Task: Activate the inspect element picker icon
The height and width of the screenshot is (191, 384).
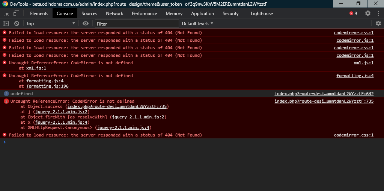Action: pyautogui.click(x=6, y=13)
